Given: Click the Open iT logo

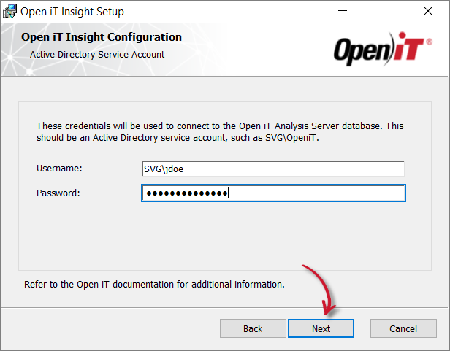Looking at the screenshot, I should coord(383,49).
